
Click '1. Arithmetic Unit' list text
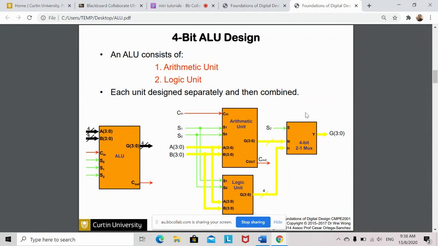pyautogui.click(x=186, y=67)
